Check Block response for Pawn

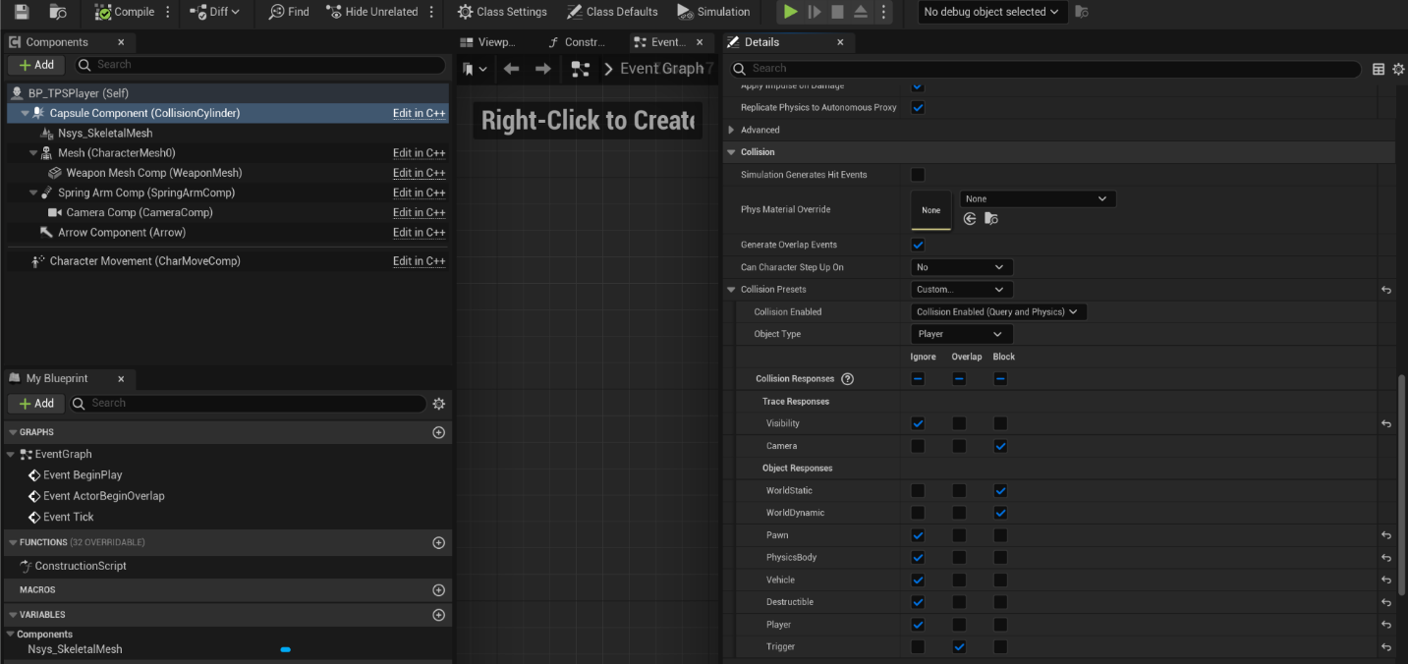point(1000,535)
